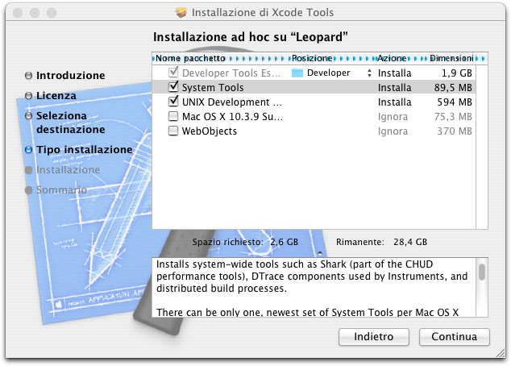Click the Licenza step bullet
Image resolution: width=511 pixels, height=366 pixels.
[29, 95]
